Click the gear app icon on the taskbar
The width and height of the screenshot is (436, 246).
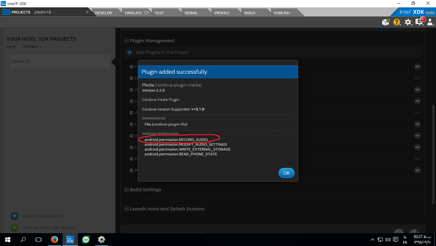102,239
